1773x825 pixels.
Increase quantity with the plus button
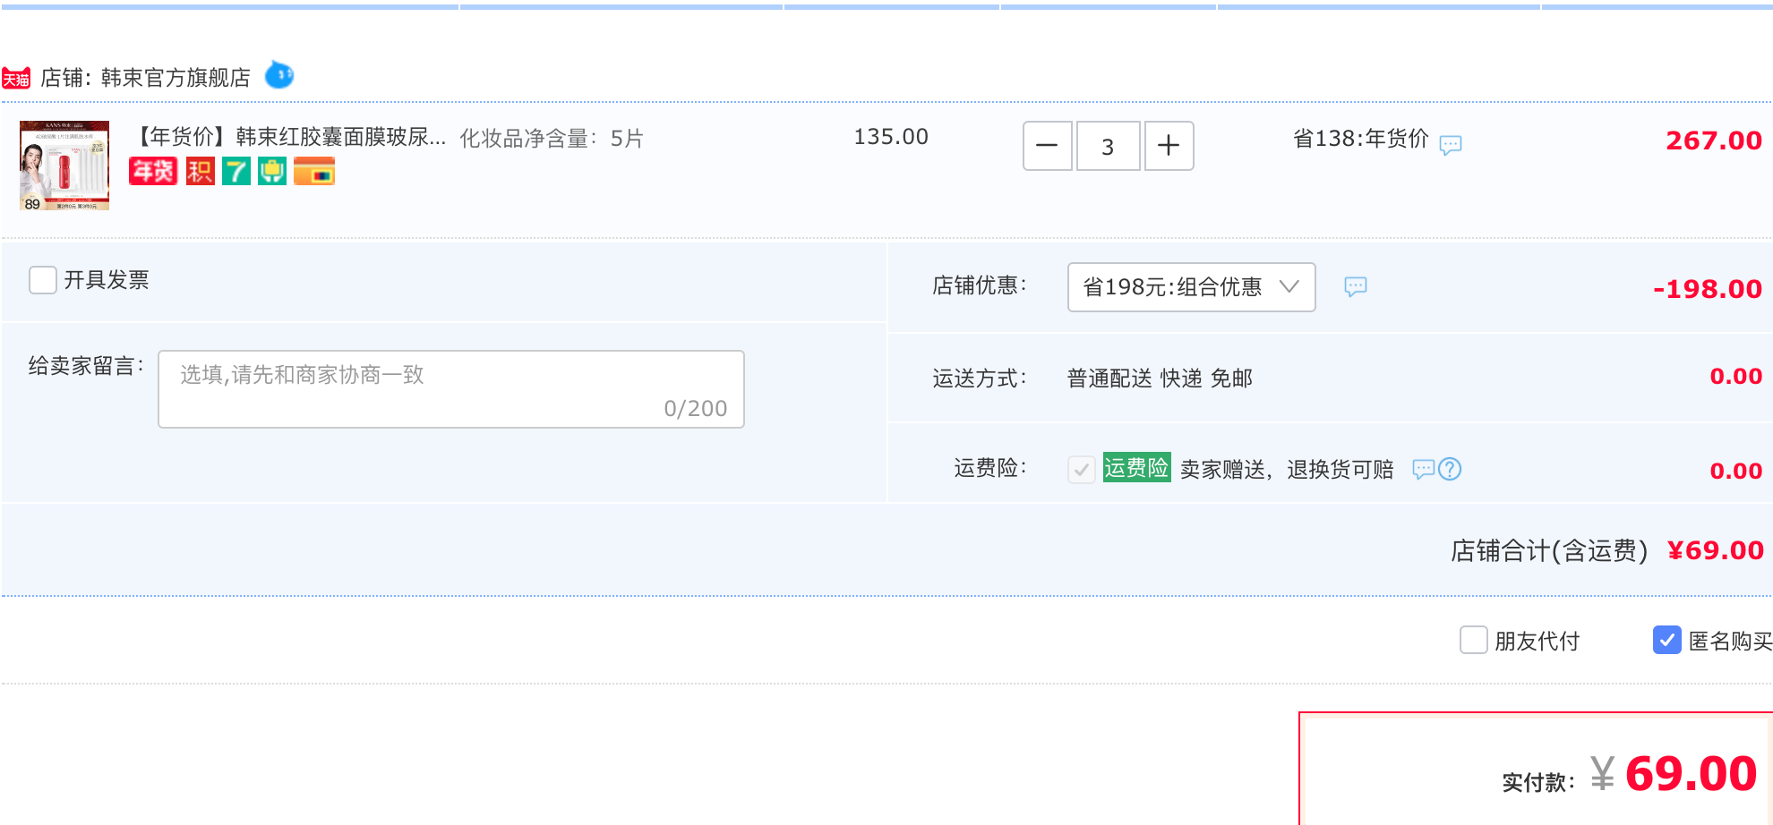click(1169, 146)
